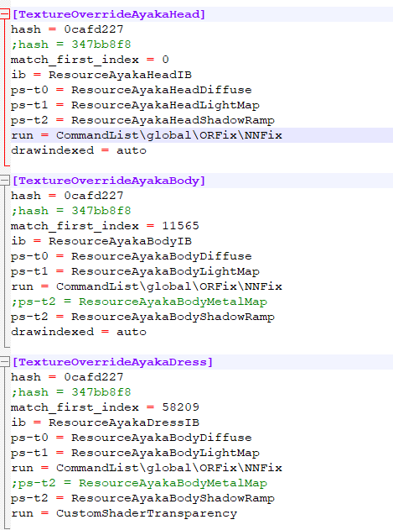The image size is (393, 530).
Task: Collapse the TextureOverrideAyakaBody section fold marker
Action: [4, 181]
